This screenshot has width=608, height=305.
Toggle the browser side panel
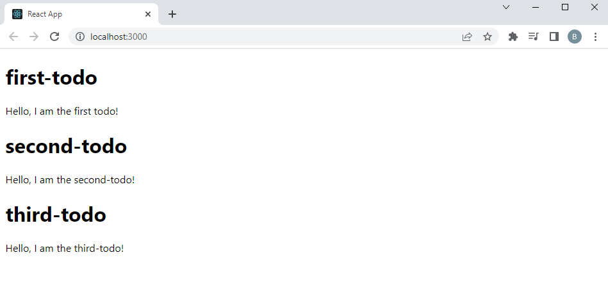554,37
